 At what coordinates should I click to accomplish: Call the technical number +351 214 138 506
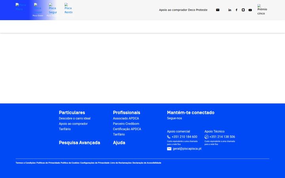tap(222, 137)
